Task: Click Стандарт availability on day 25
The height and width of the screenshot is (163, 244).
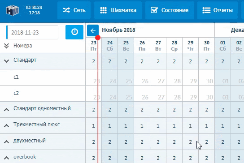Action: [126, 61]
